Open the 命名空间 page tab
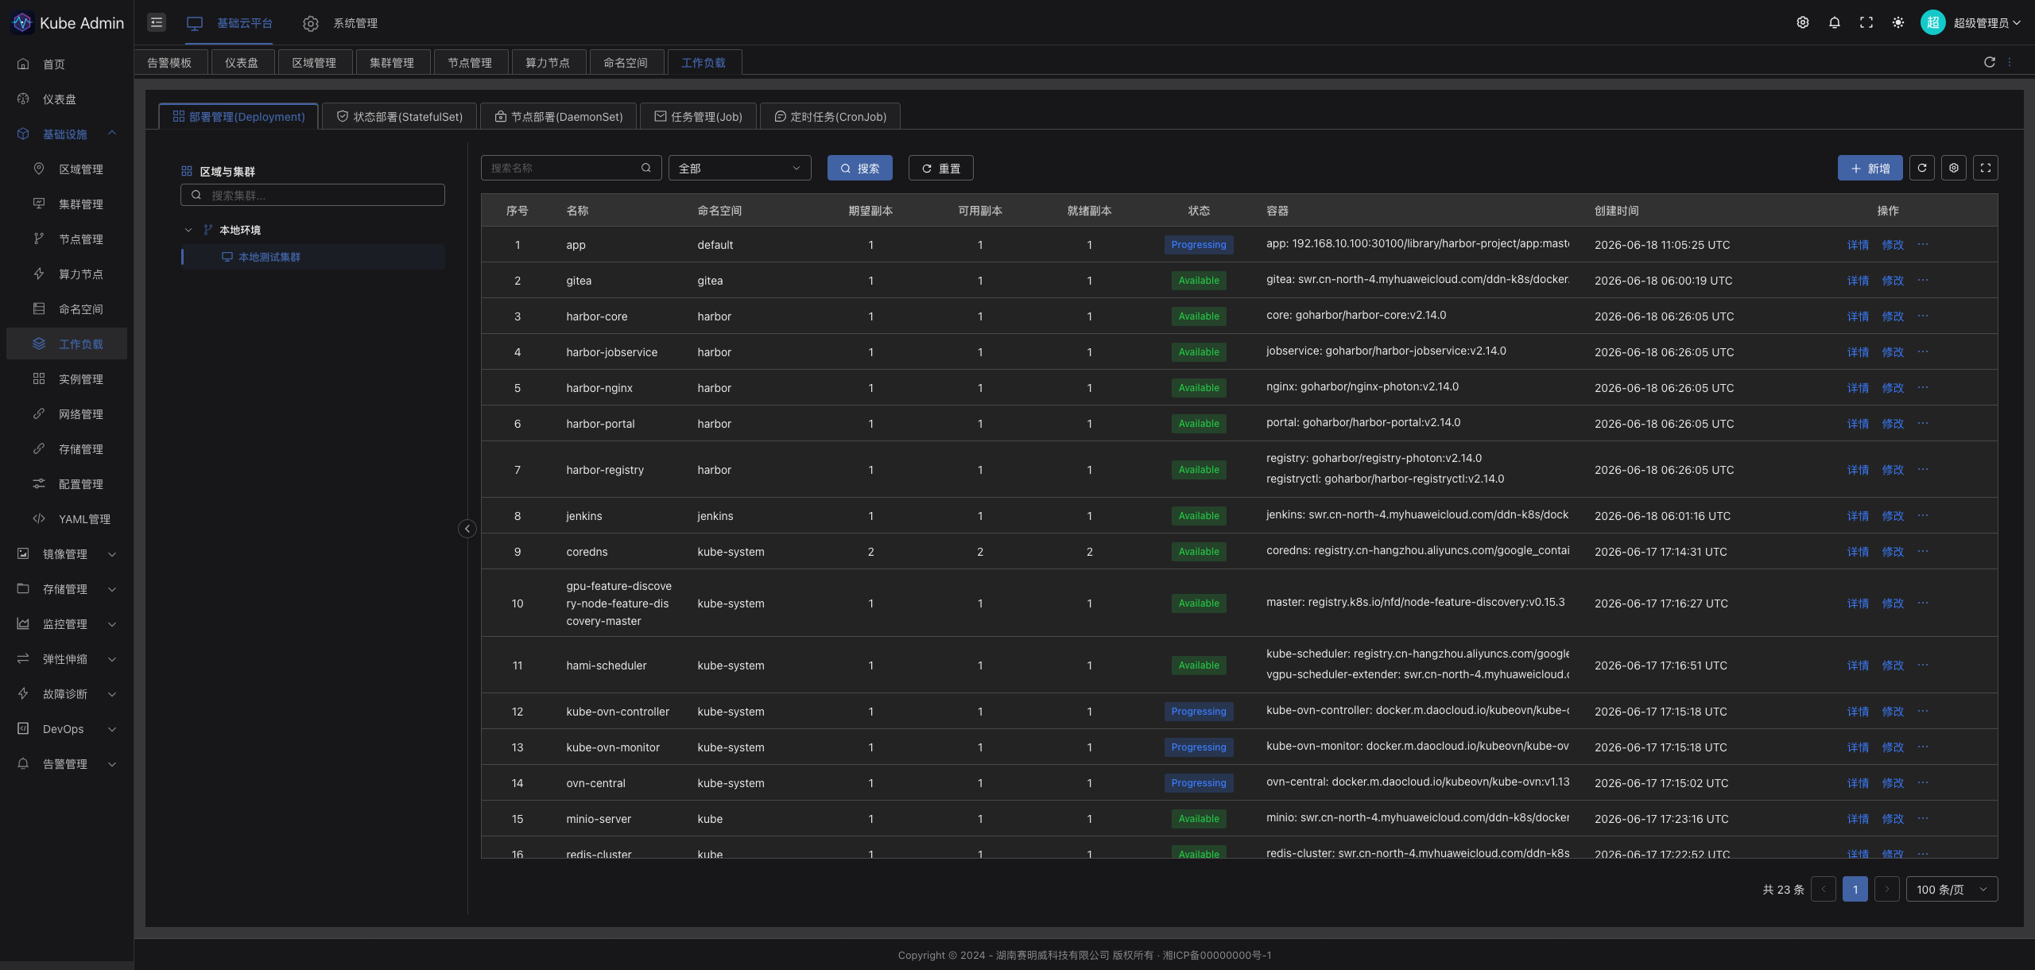The image size is (2035, 970). tap(626, 62)
